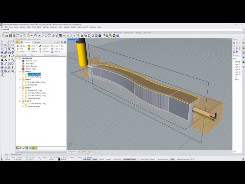245x184 pixels.
Task: Select the highlighted 2 1/2 Axis Profiling operation
Action: (x=34, y=74)
